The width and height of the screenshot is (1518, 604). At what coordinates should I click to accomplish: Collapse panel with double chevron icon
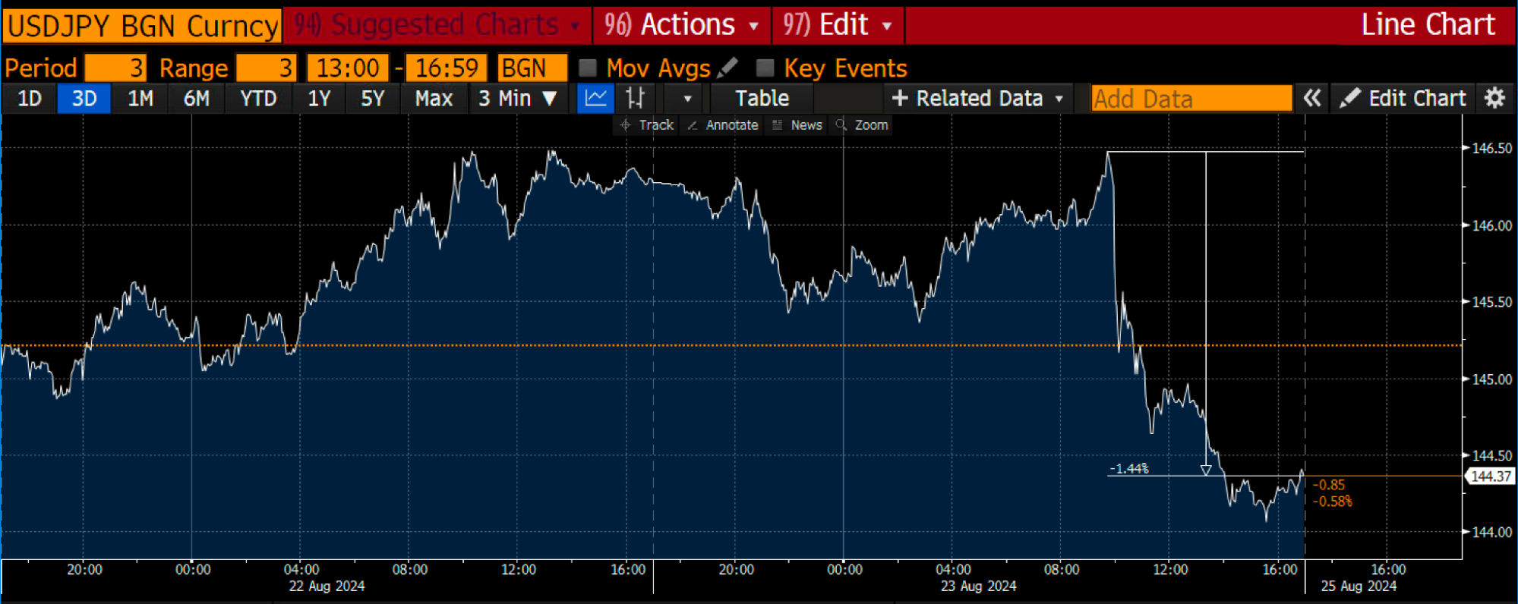point(1312,99)
